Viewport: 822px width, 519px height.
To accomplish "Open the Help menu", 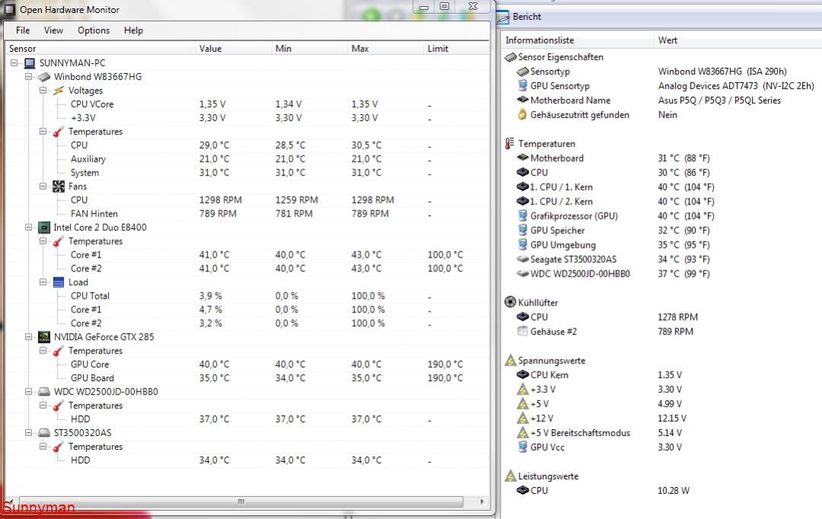I will point(133,30).
